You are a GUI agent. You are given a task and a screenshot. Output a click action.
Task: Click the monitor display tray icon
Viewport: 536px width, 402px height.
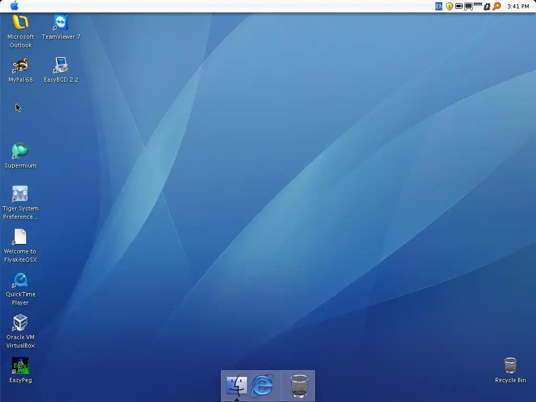(x=468, y=6)
